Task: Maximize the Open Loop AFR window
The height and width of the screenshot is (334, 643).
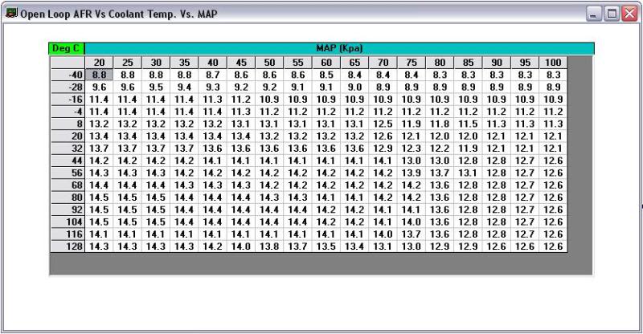Action: 612,14
